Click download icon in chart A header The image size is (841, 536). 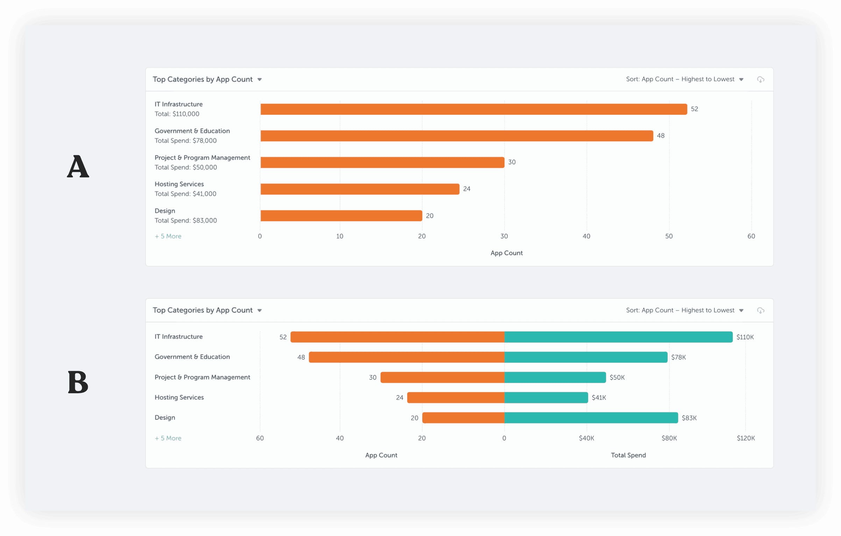(761, 79)
